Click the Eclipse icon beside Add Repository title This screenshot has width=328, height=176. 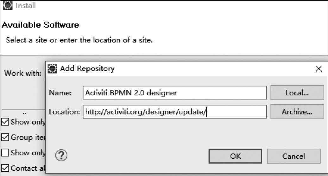[x=52, y=68]
